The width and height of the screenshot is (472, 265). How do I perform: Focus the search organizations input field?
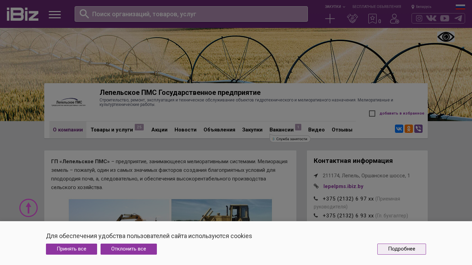tap(191, 14)
